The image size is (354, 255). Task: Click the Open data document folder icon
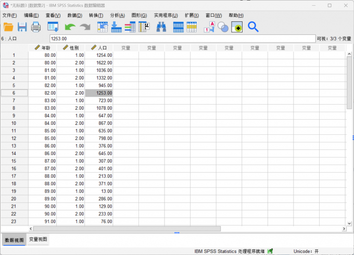[x=8, y=27]
